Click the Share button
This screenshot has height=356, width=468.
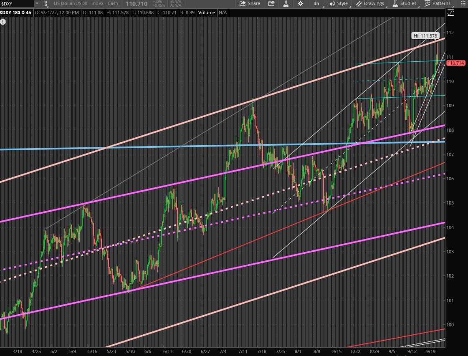point(250,4)
